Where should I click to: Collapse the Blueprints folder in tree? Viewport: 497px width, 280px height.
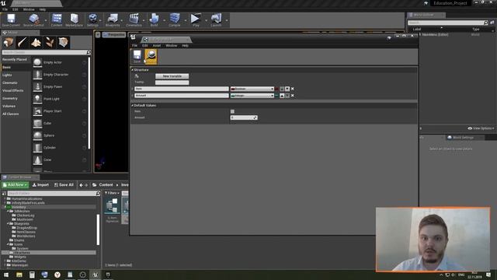pyautogui.click(x=8, y=223)
